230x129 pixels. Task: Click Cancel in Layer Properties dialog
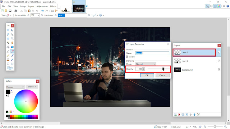point(162,75)
